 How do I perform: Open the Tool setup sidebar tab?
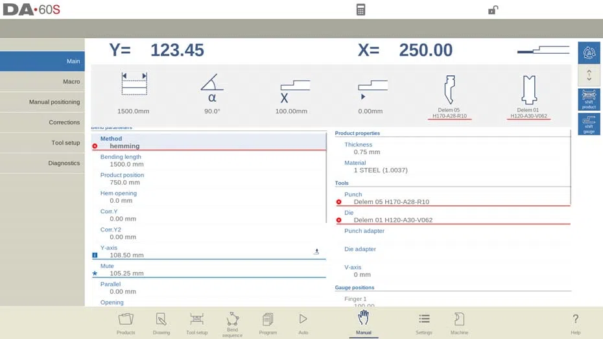(42, 143)
